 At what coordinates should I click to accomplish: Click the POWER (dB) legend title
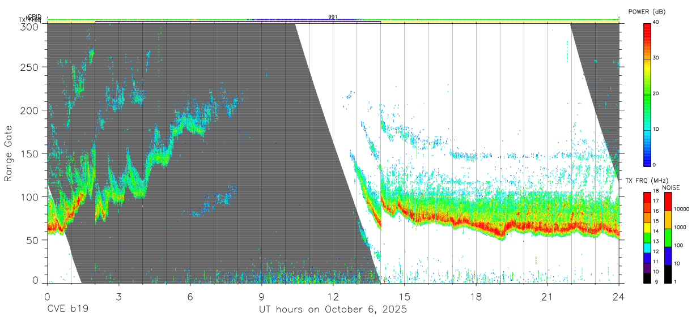(x=647, y=12)
